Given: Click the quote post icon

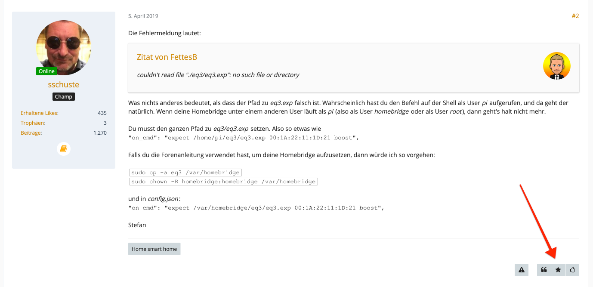Looking at the screenshot, I should [x=544, y=270].
